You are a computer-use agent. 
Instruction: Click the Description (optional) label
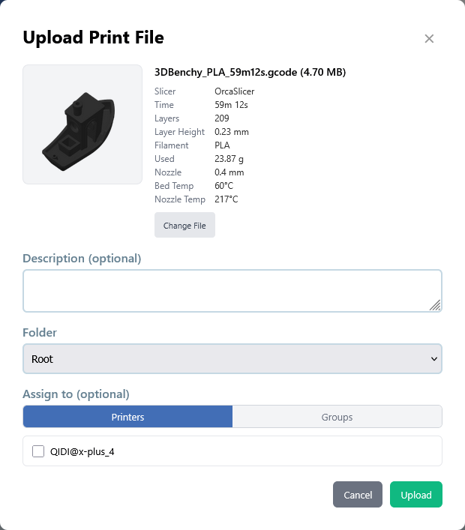coord(82,259)
